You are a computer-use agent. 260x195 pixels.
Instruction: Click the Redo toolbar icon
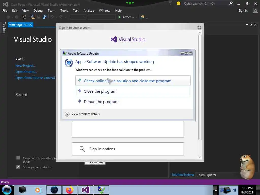point(61,17)
